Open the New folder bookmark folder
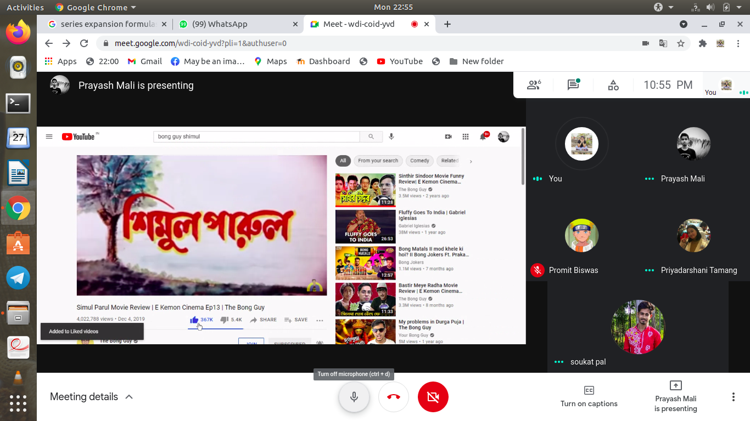Screen dimensions: 750x421 [477, 61]
